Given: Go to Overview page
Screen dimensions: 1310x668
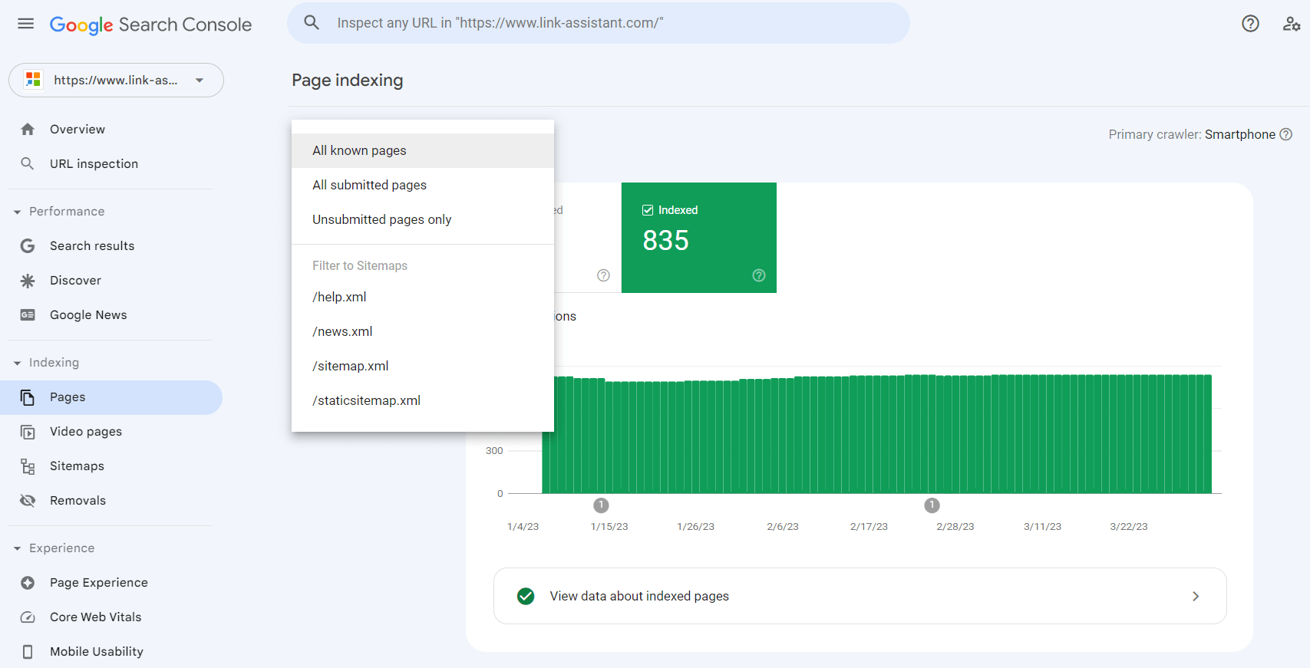Looking at the screenshot, I should 111,130.
